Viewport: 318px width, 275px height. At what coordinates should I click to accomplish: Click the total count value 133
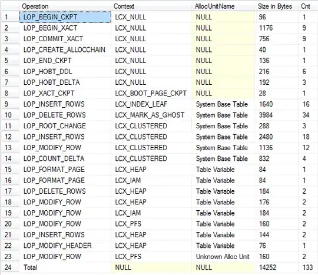(307, 267)
